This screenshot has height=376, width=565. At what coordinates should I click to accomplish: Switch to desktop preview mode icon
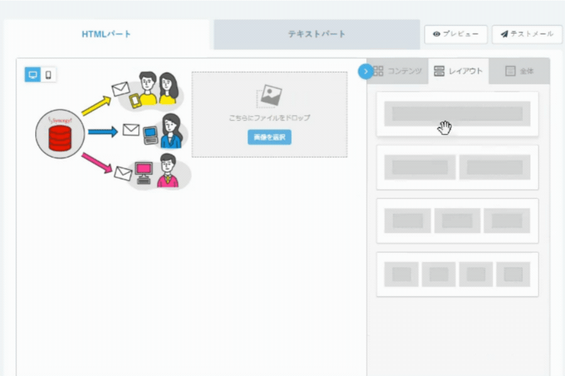pos(32,75)
